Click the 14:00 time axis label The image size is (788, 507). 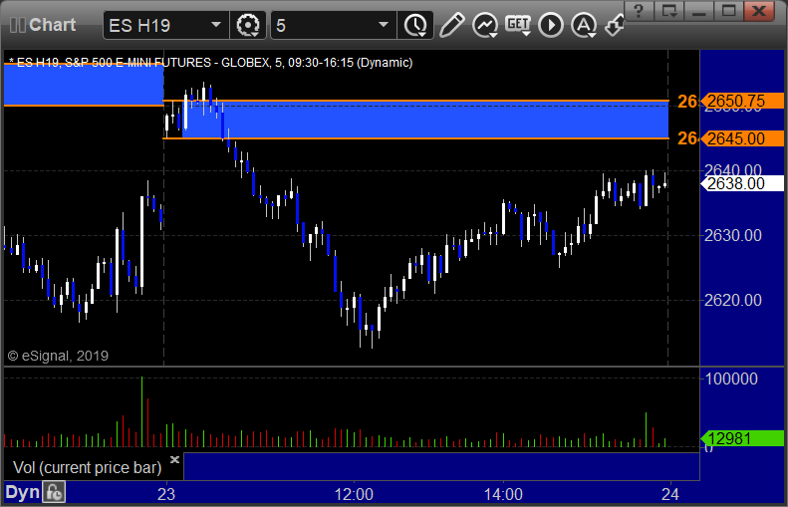tap(503, 494)
